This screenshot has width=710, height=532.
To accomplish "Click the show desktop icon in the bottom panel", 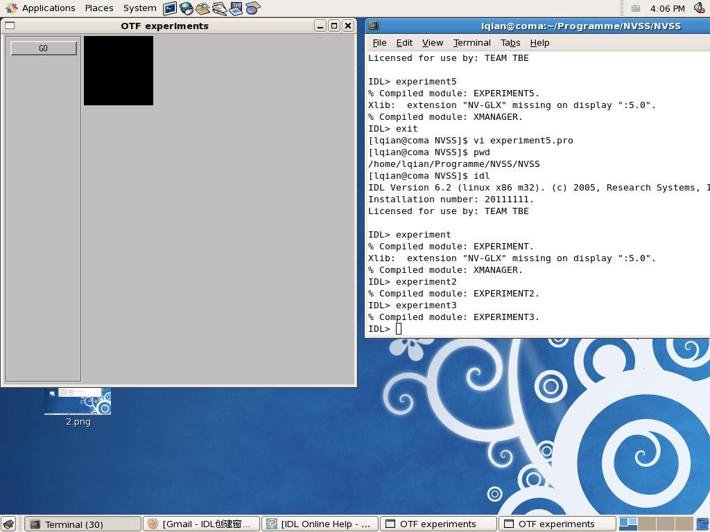I will coord(8,524).
